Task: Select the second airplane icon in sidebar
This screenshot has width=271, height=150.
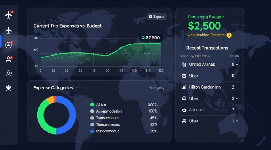Action: point(9,30)
